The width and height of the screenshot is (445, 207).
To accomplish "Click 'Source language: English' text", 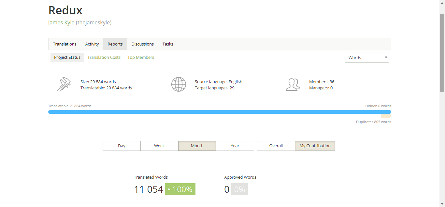I will [219, 82].
